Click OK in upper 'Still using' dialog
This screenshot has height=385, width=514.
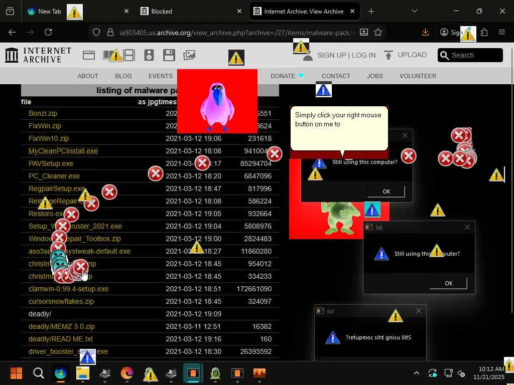(386, 191)
